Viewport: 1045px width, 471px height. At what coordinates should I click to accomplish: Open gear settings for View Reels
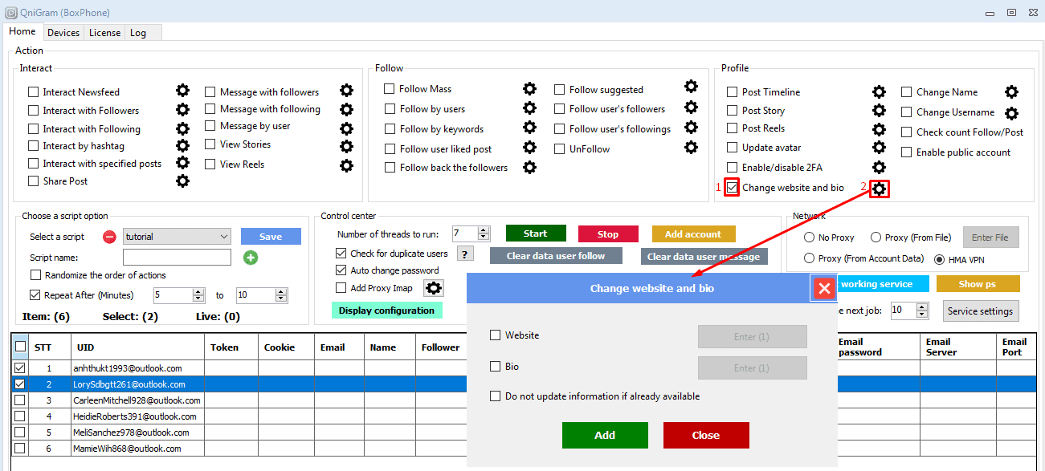[x=346, y=165]
